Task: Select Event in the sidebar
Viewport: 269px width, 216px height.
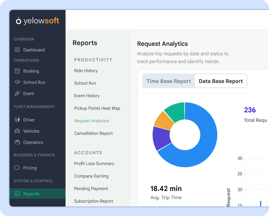Action: tap(28, 94)
